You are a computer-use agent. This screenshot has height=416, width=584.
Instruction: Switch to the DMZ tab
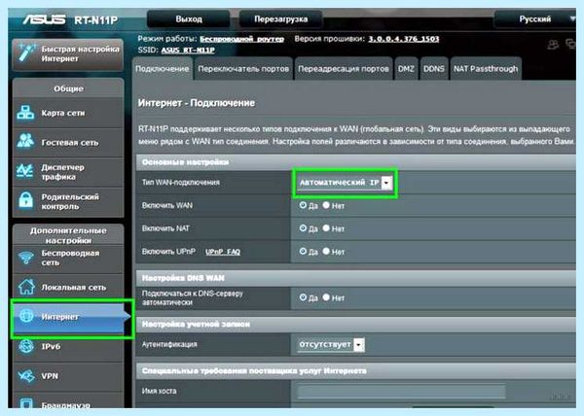tap(406, 69)
